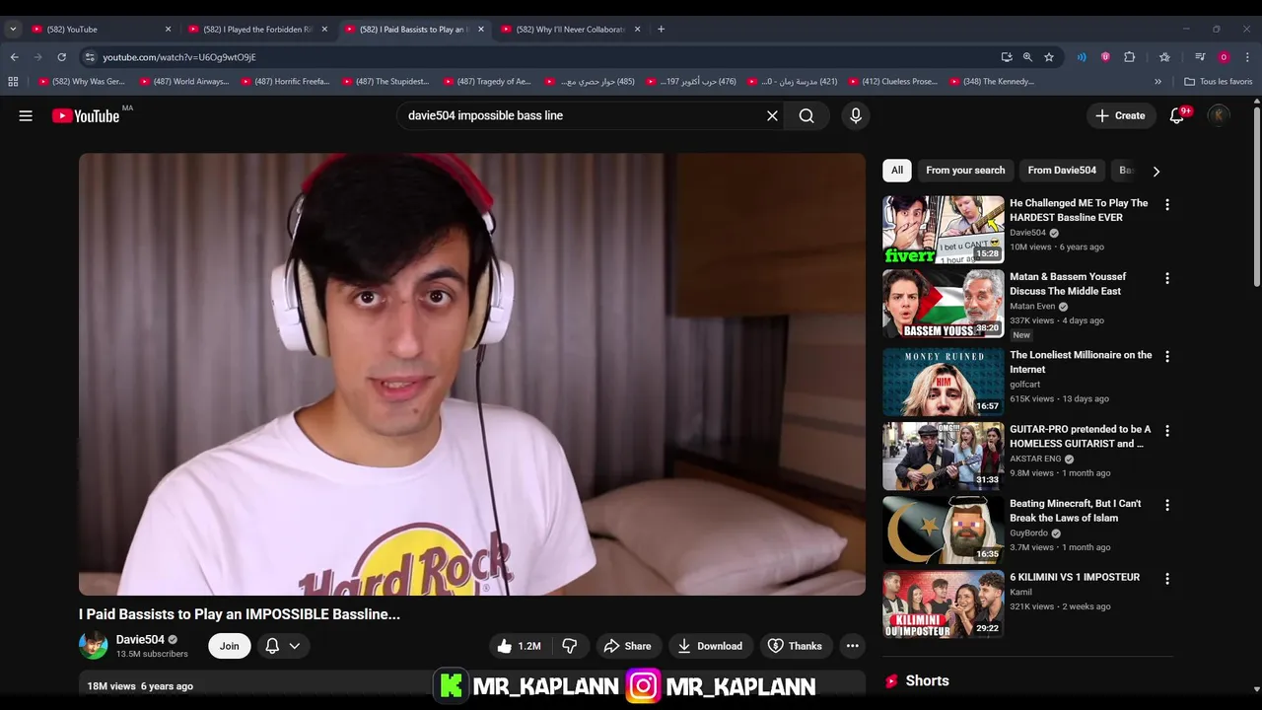This screenshot has height=710, width=1262.
Task: Click the Download button
Action: (x=710, y=646)
